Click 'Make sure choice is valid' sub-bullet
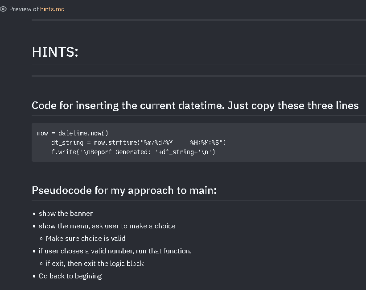The height and width of the screenshot is (290, 366). point(86,239)
